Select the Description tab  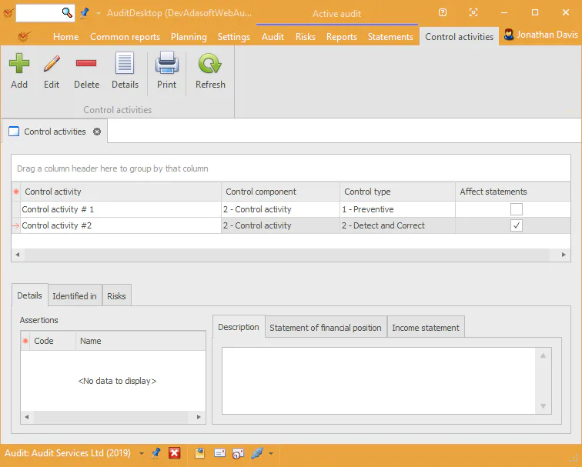(239, 327)
